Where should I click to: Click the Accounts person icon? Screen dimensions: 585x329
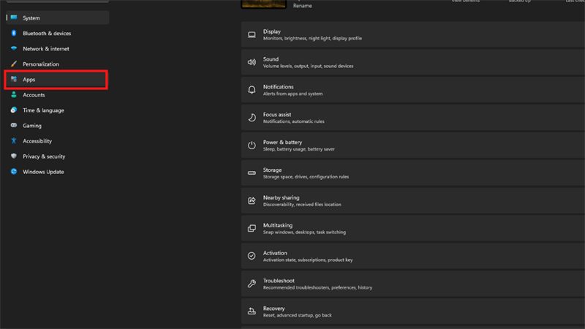(x=13, y=95)
